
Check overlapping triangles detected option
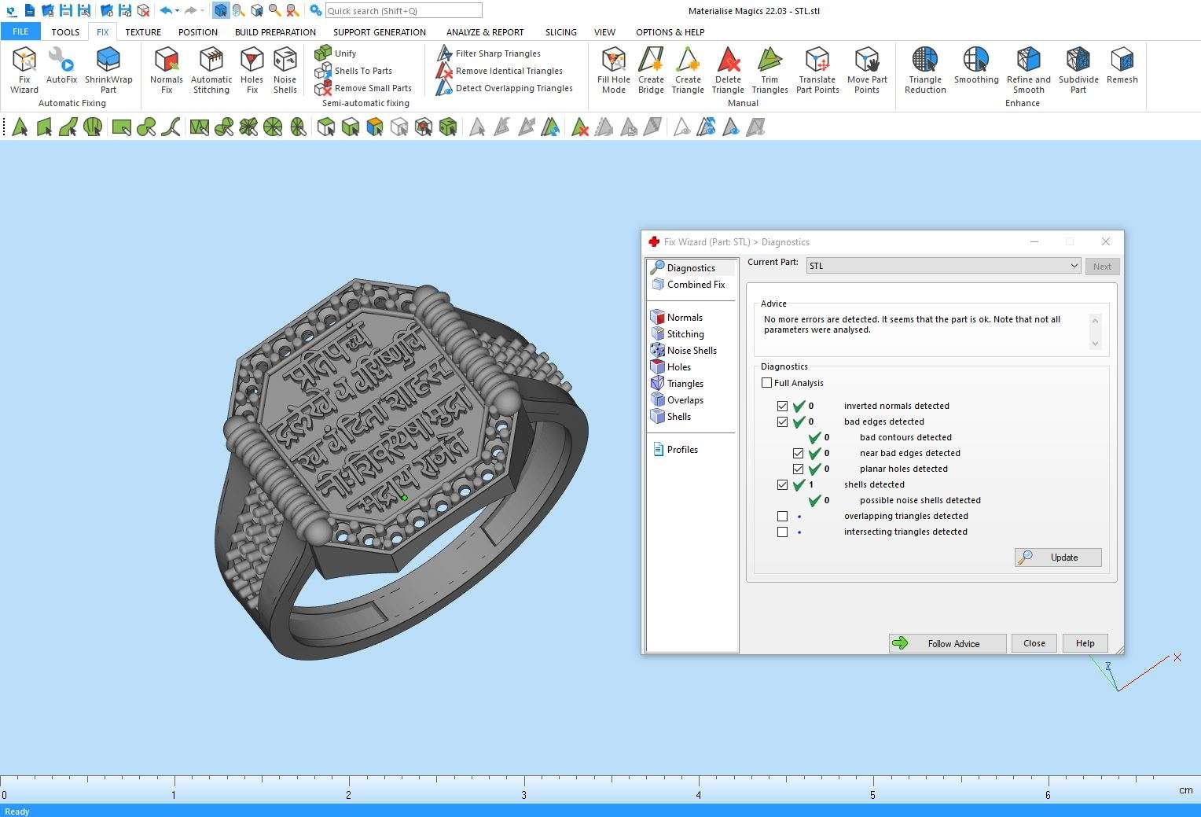(782, 517)
